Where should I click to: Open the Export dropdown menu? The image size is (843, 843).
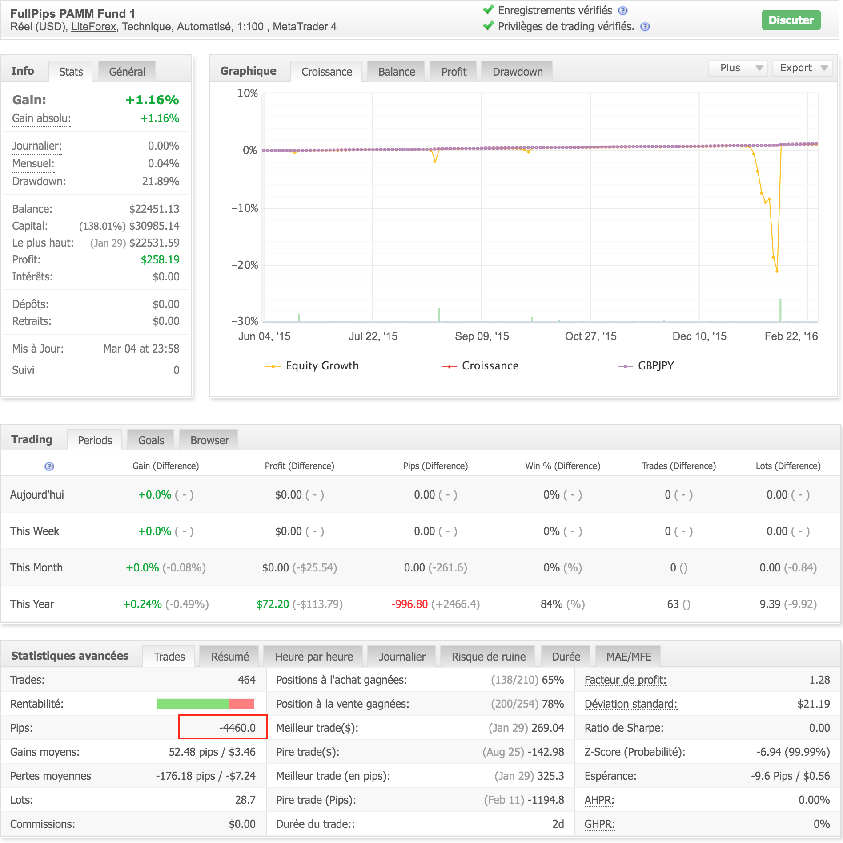click(x=803, y=68)
